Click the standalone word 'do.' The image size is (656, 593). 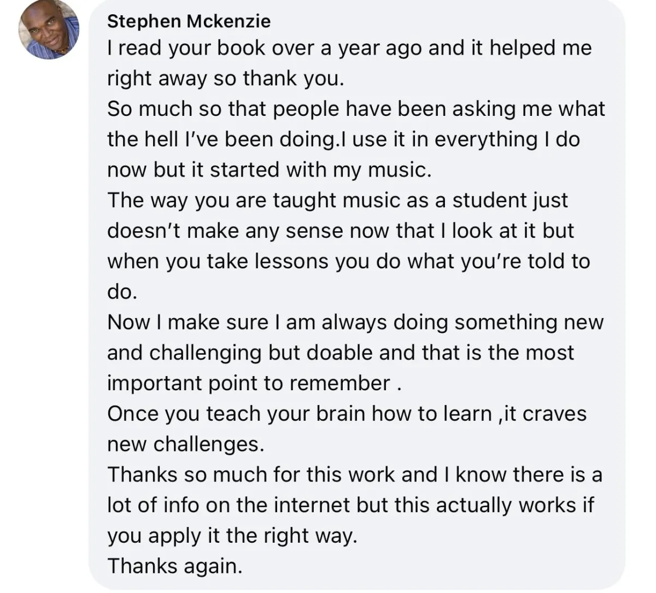[x=122, y=292]
